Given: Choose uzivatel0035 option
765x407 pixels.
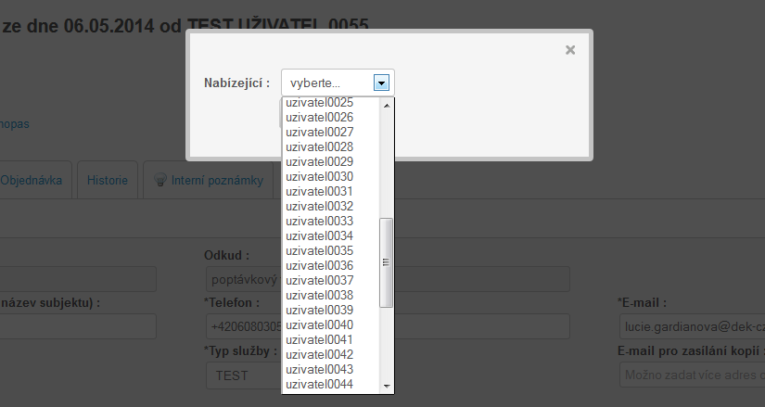Looking at the screenshot, I should tap(331, 251).
